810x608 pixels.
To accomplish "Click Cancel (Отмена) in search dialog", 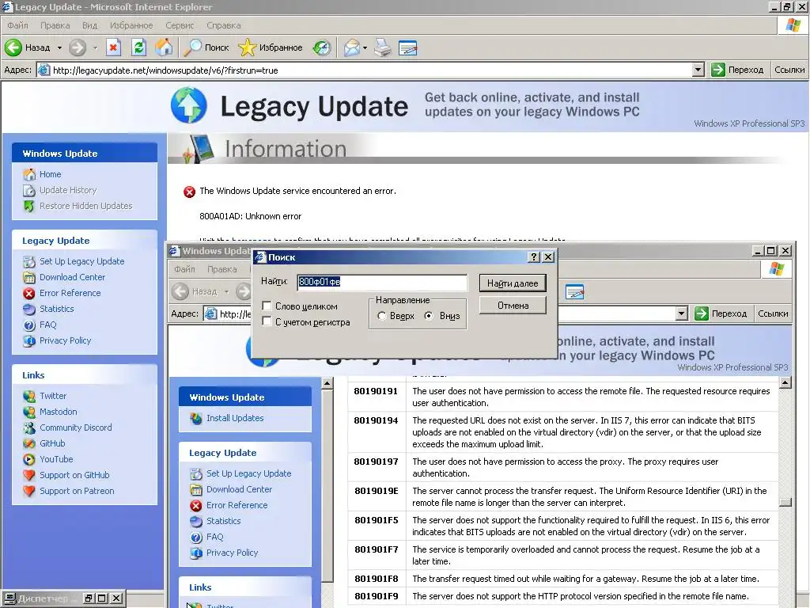I will tap(513, 306).
